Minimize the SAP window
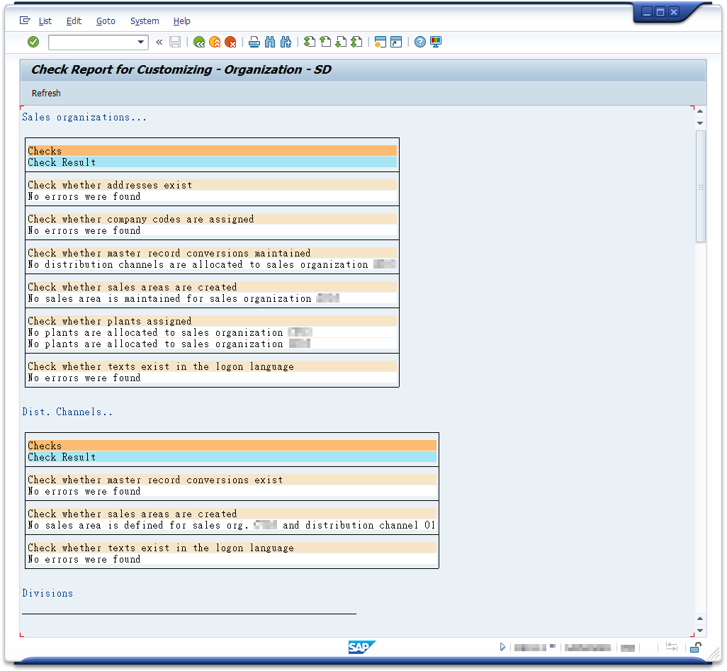 tap(647, 12)
